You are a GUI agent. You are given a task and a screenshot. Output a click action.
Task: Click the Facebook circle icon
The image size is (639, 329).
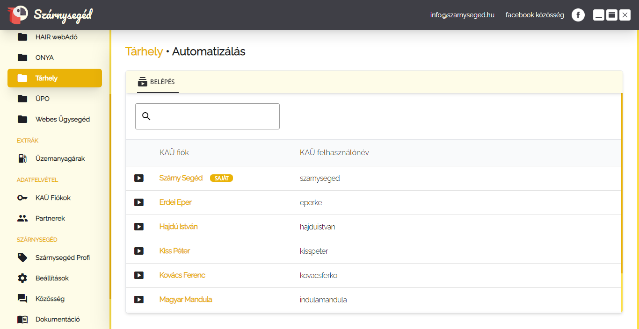point(578,15)
